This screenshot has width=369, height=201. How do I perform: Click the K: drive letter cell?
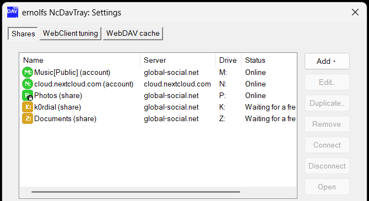point(222,107)
